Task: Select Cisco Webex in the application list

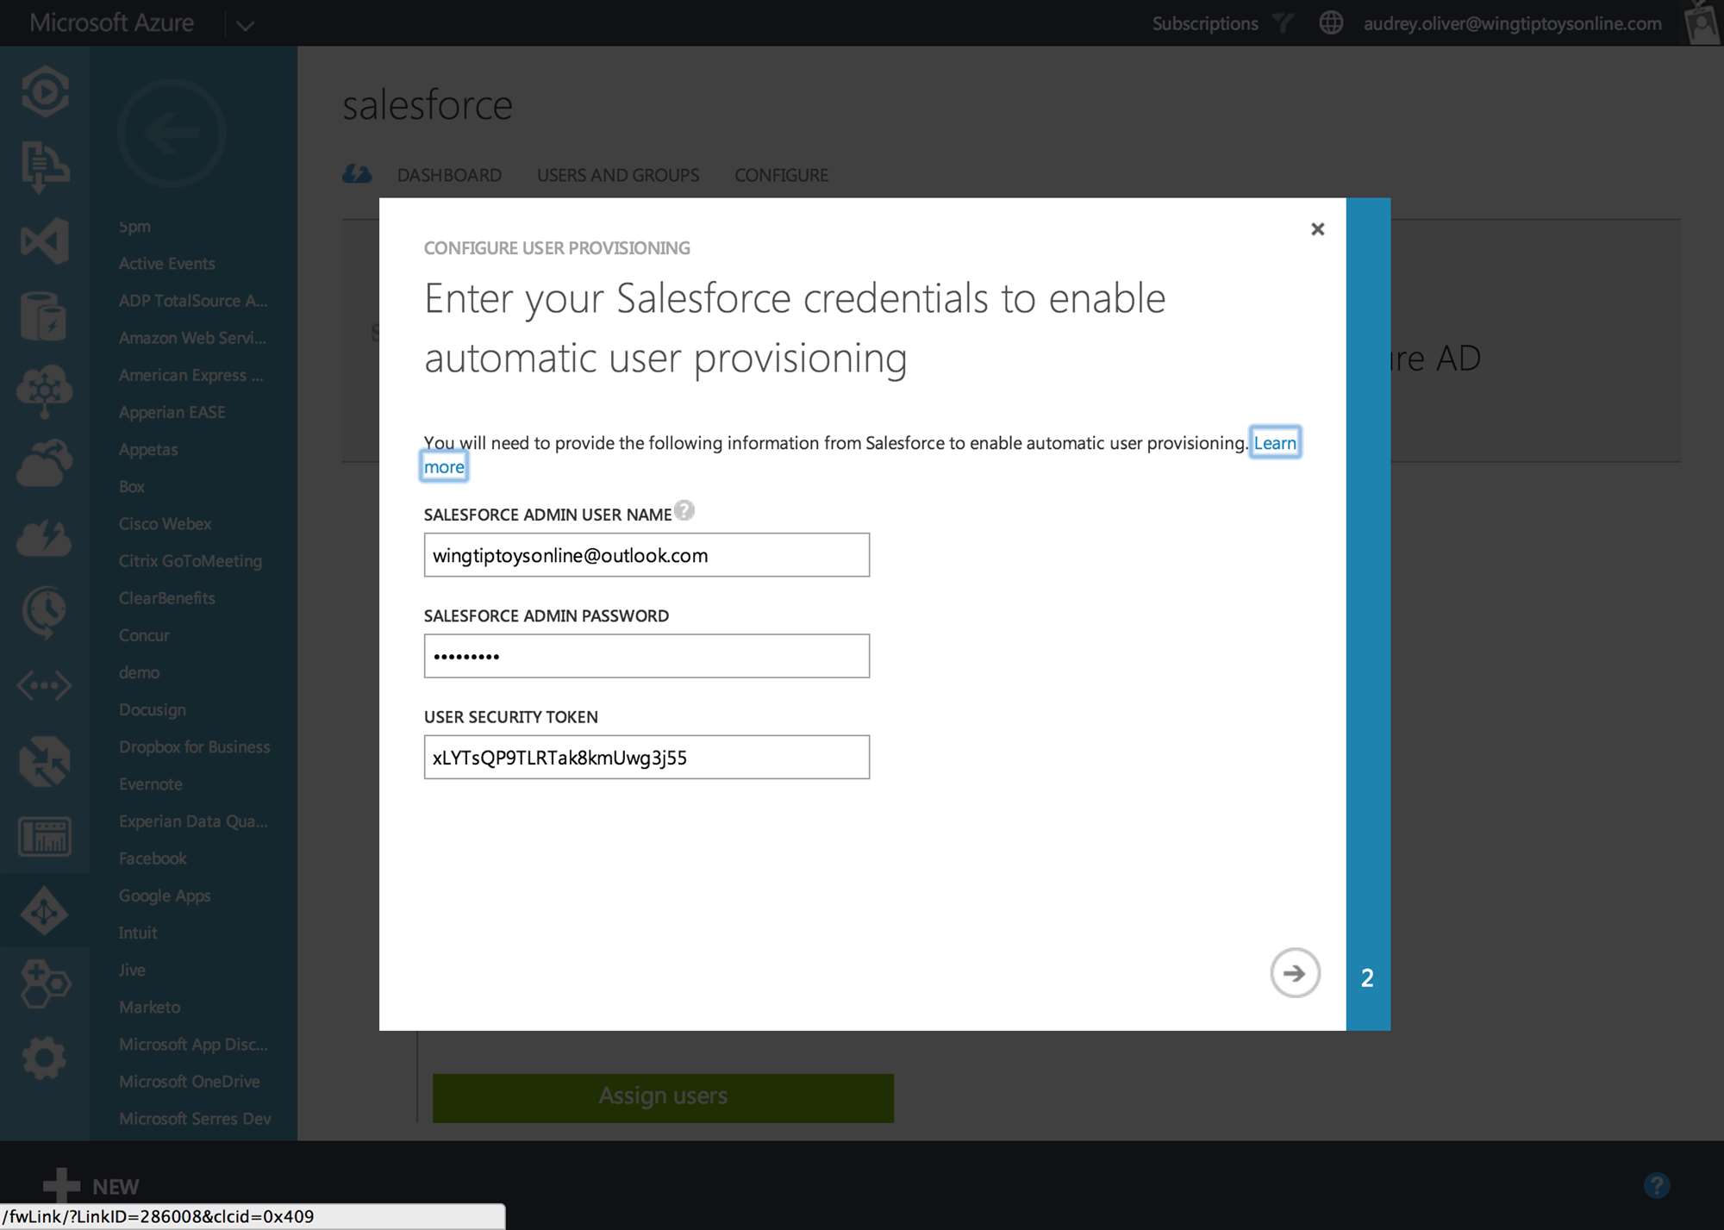Action: [x=166, y=523]
